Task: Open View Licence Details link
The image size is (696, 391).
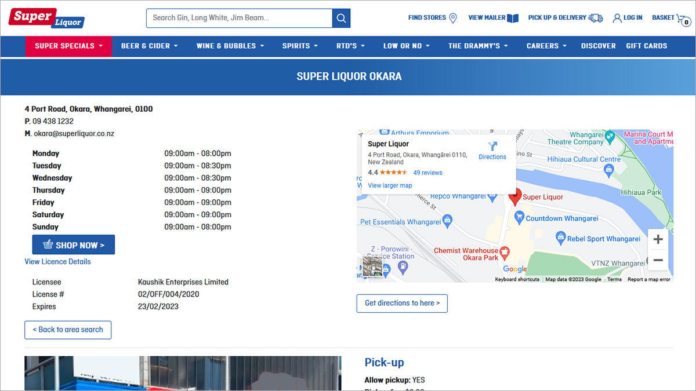Action: [x=57, y=262]
